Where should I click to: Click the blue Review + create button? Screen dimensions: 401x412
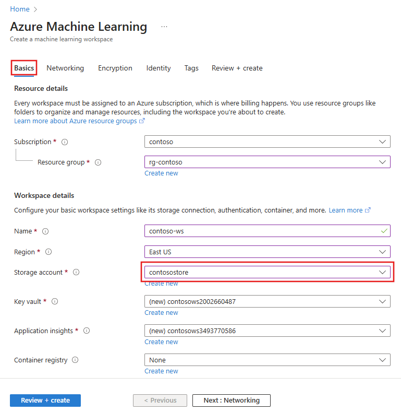pos(45,400)
